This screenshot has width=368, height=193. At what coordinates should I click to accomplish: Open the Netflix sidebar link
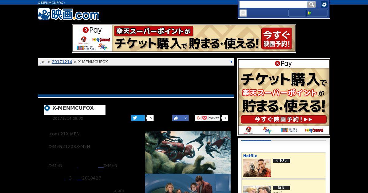(x=250, y=156)
